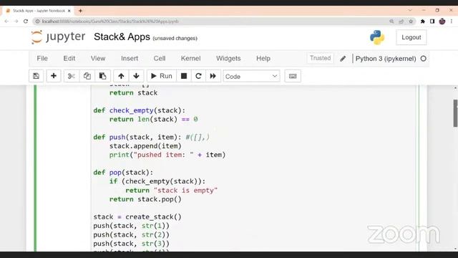The image size is (458, 258).
Task: Click the unsaved changes status text
Action: [175, 38]
